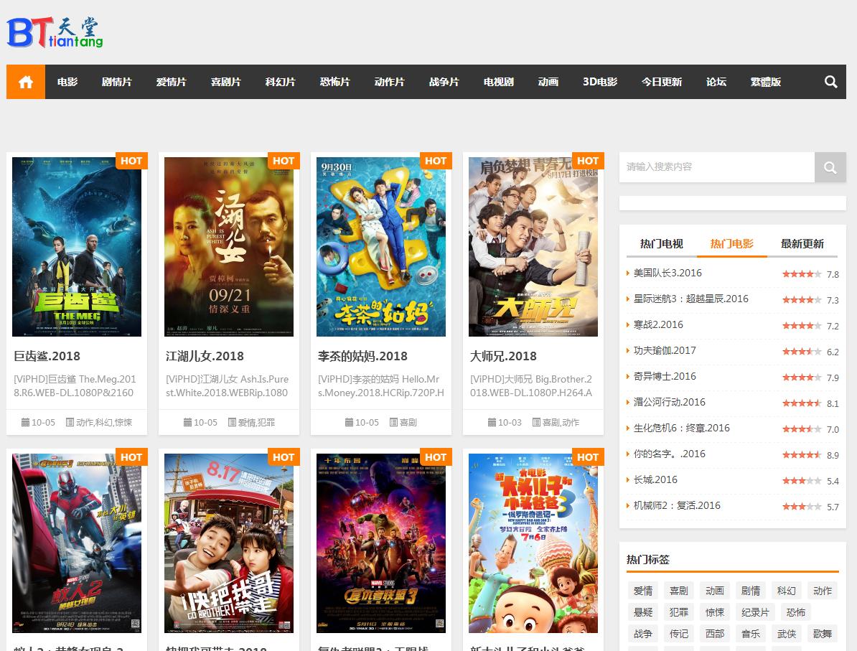Open the 江湖儿女 poster thumbnail

[229, 247]
